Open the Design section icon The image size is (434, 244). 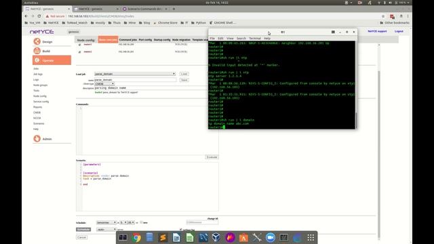tap(37, 41)
